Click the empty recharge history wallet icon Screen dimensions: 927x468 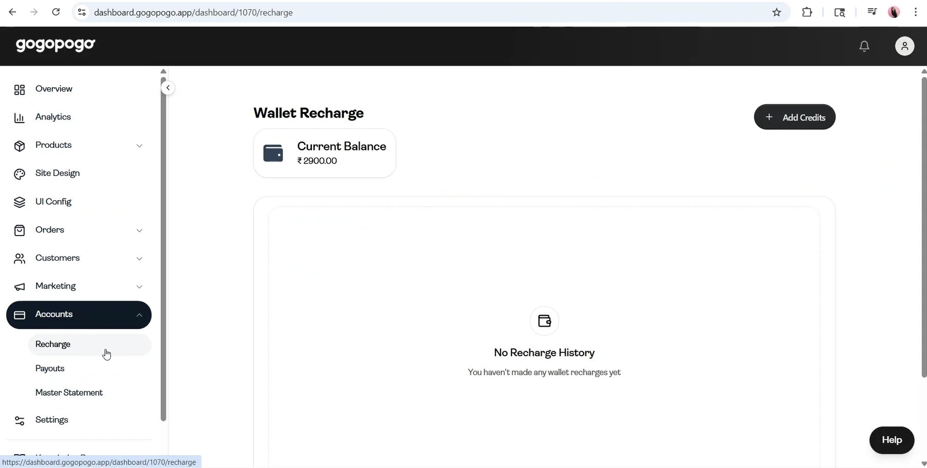point(544,321)
